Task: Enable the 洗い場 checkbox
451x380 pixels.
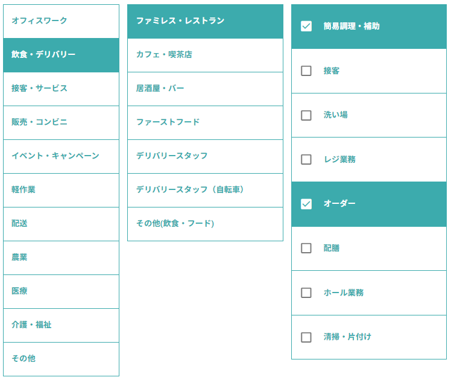Action: pyautogui.click(x=306, y=115)
